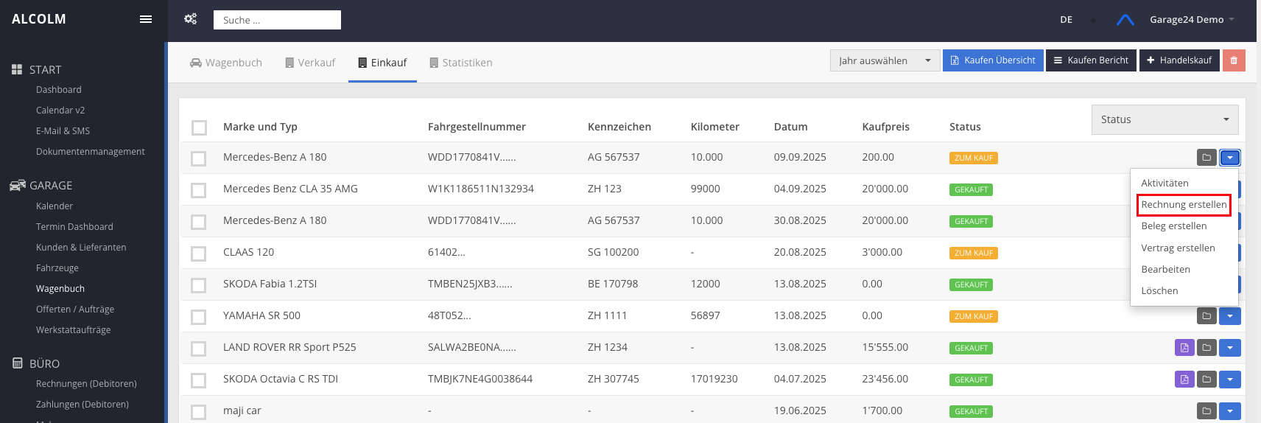Click the Kaufen Übersicht button
Viewport: 1261px width, 423px height.
pyautogui.click(x=993, y=60)
